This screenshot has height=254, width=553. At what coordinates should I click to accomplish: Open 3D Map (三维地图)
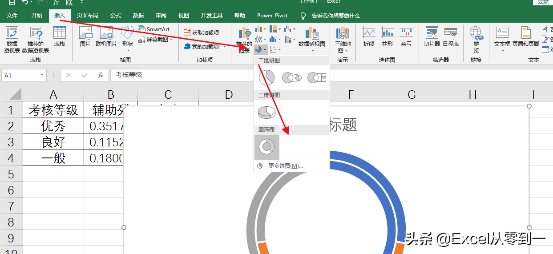pyautogui.click(x=343, y=39)
